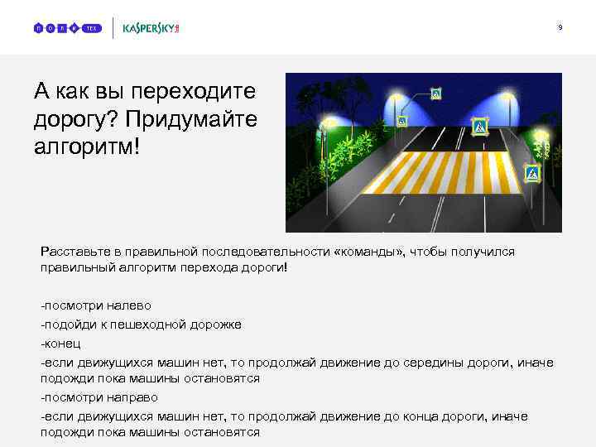
Task: Select the line '-подойди к пешеходной дорожке'
Action: (x=141, y=324)
